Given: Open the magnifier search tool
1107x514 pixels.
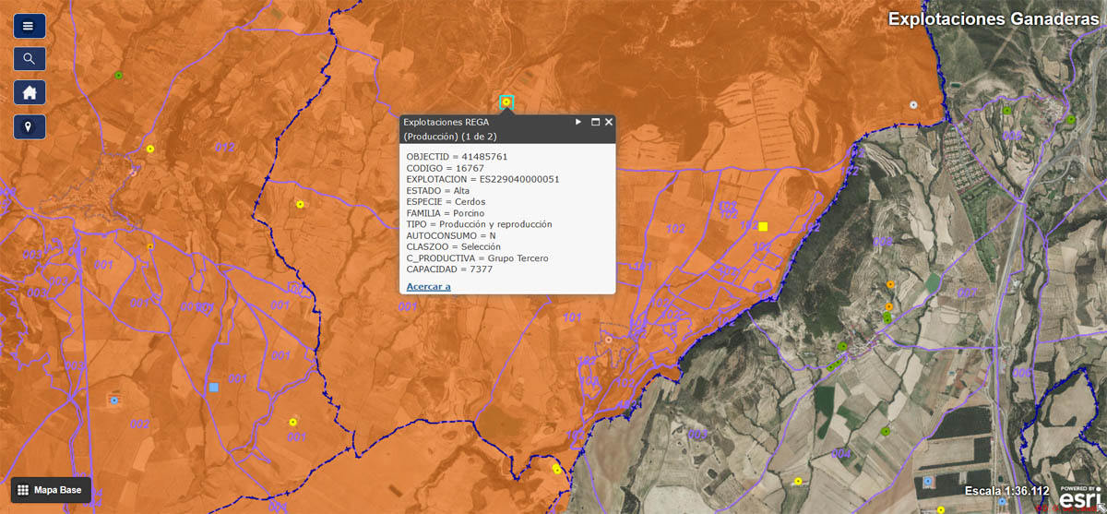Looking at the screenshot, I should click(x=30, y=59).
